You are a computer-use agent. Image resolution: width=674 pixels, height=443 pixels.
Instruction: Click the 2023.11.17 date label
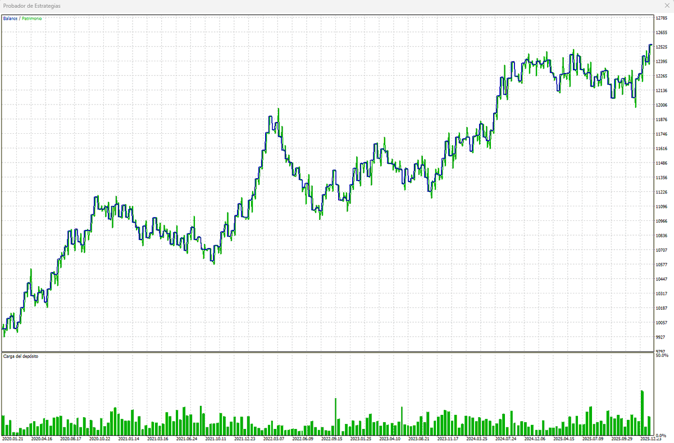point(448,439)
